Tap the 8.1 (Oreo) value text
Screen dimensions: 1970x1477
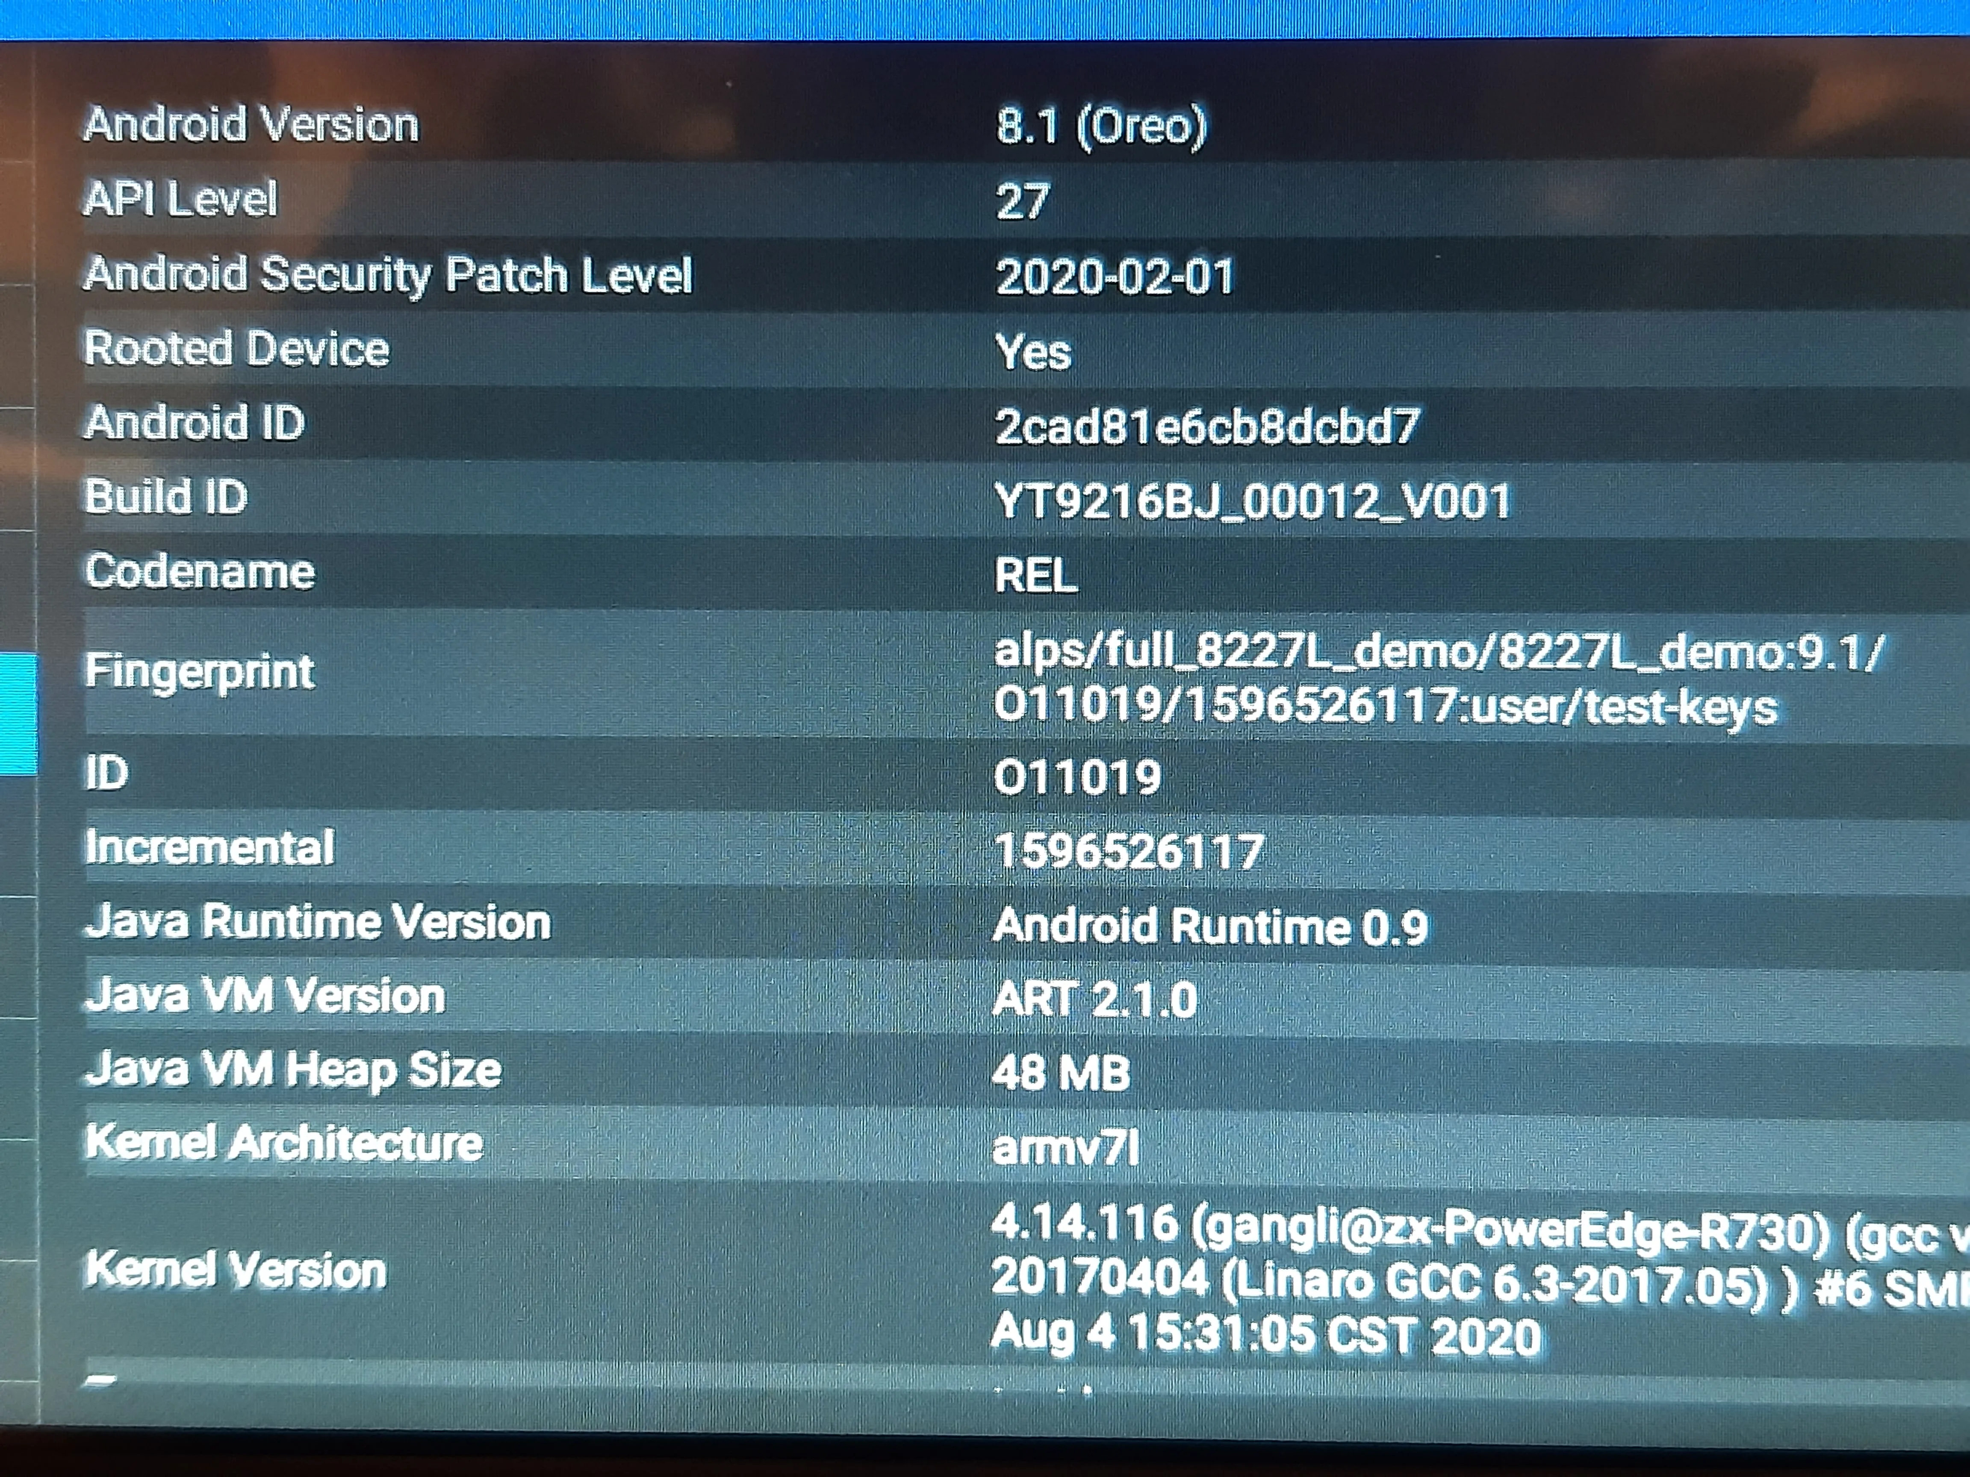click(1101, 126)
